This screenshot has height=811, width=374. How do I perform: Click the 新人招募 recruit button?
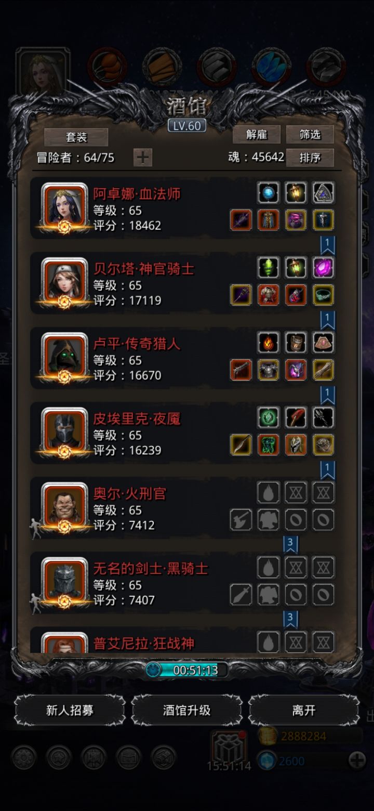click(70, 710)
